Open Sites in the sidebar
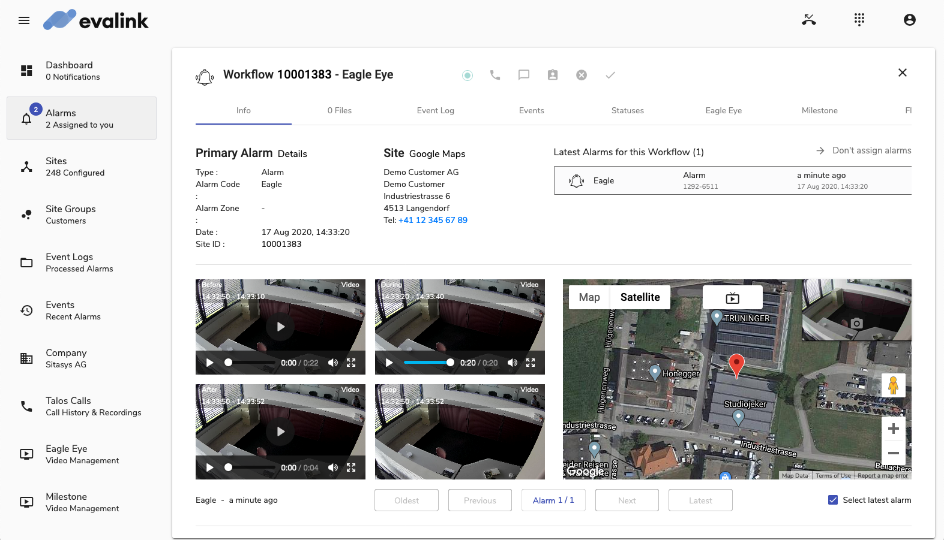 coord(82,166)
